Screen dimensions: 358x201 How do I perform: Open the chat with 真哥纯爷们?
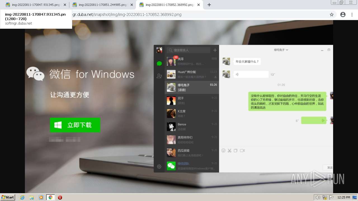[x=192, y=140]
